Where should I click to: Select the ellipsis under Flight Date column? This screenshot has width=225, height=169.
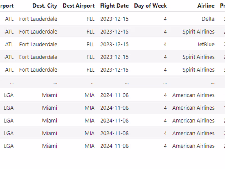[127, 83]
